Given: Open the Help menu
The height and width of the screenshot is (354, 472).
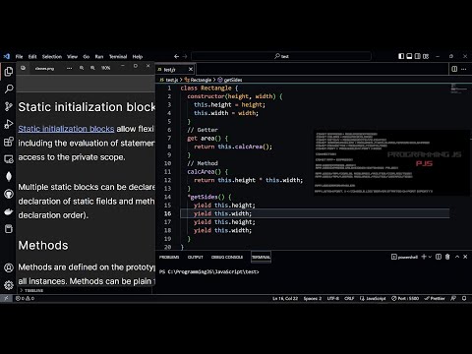Looking at the screenshot, I should tap(138, 56).
